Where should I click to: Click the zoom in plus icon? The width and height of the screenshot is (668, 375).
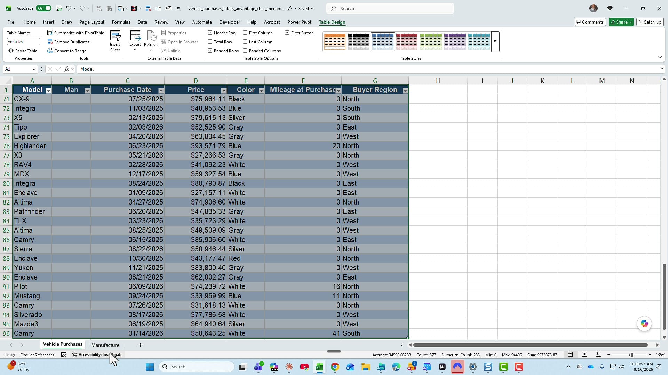pos(650,355)
